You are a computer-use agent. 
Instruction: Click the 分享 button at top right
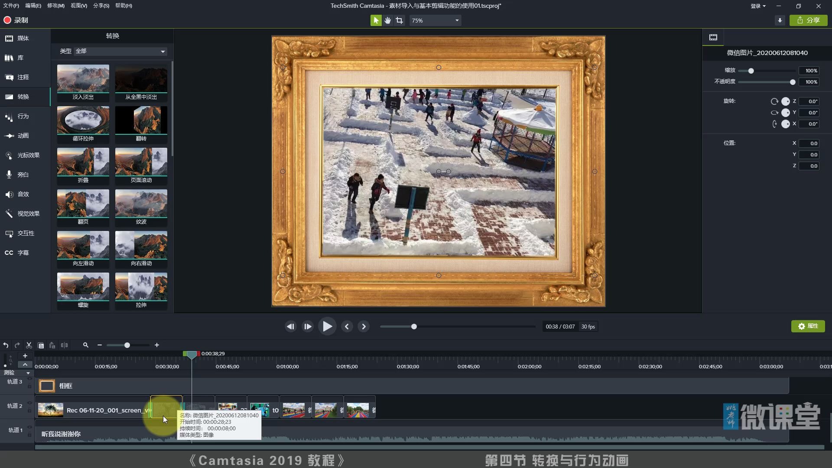809,20
